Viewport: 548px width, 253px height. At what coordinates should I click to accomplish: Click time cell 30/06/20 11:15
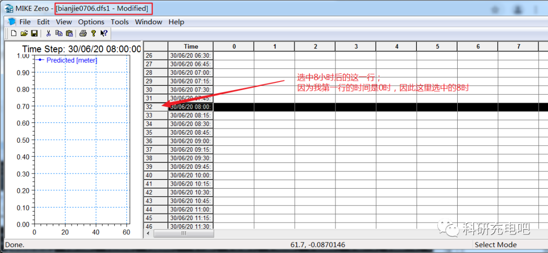(x=191, y=218)
